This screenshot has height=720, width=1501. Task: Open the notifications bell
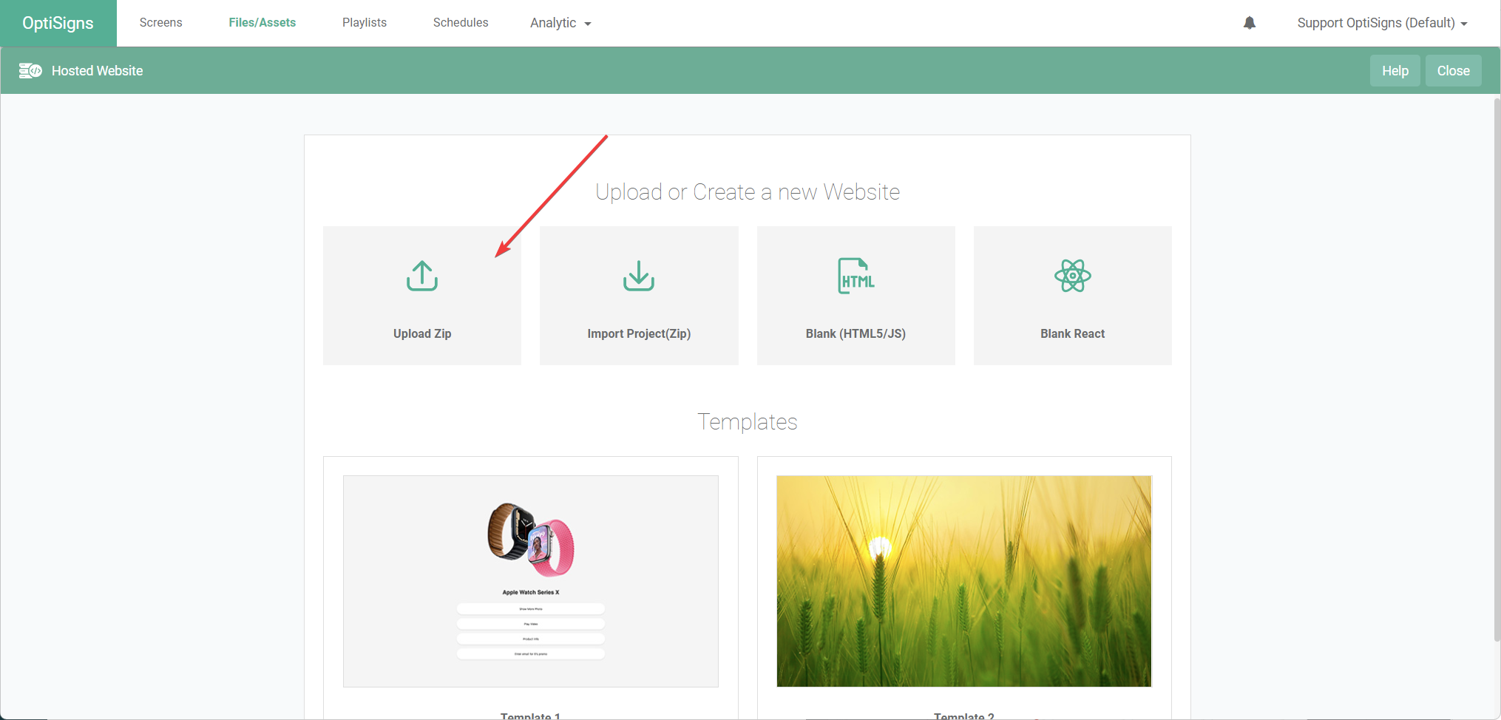click(x=1249, y=23)
